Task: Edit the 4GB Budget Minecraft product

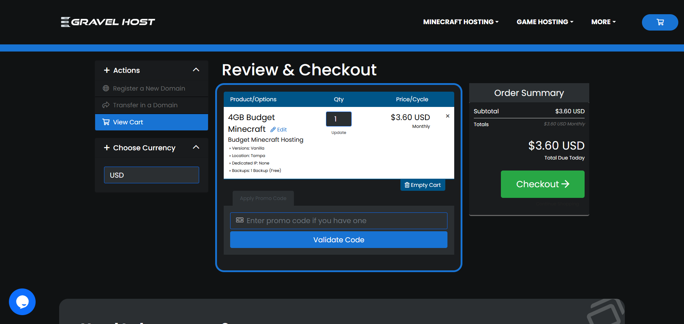Action: click(279, 130)
